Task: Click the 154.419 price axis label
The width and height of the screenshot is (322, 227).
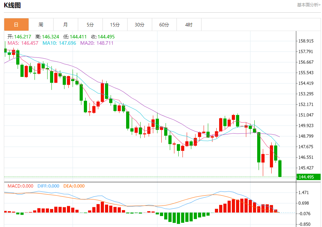Action: [306, 83]
